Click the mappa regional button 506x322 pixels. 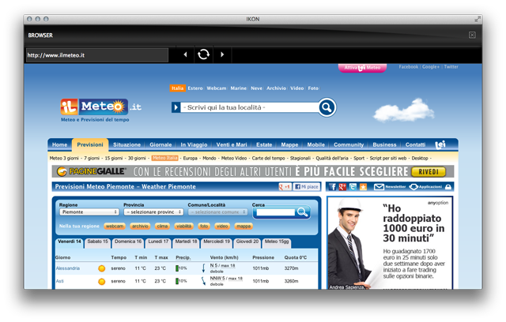(x=244, y=226)
